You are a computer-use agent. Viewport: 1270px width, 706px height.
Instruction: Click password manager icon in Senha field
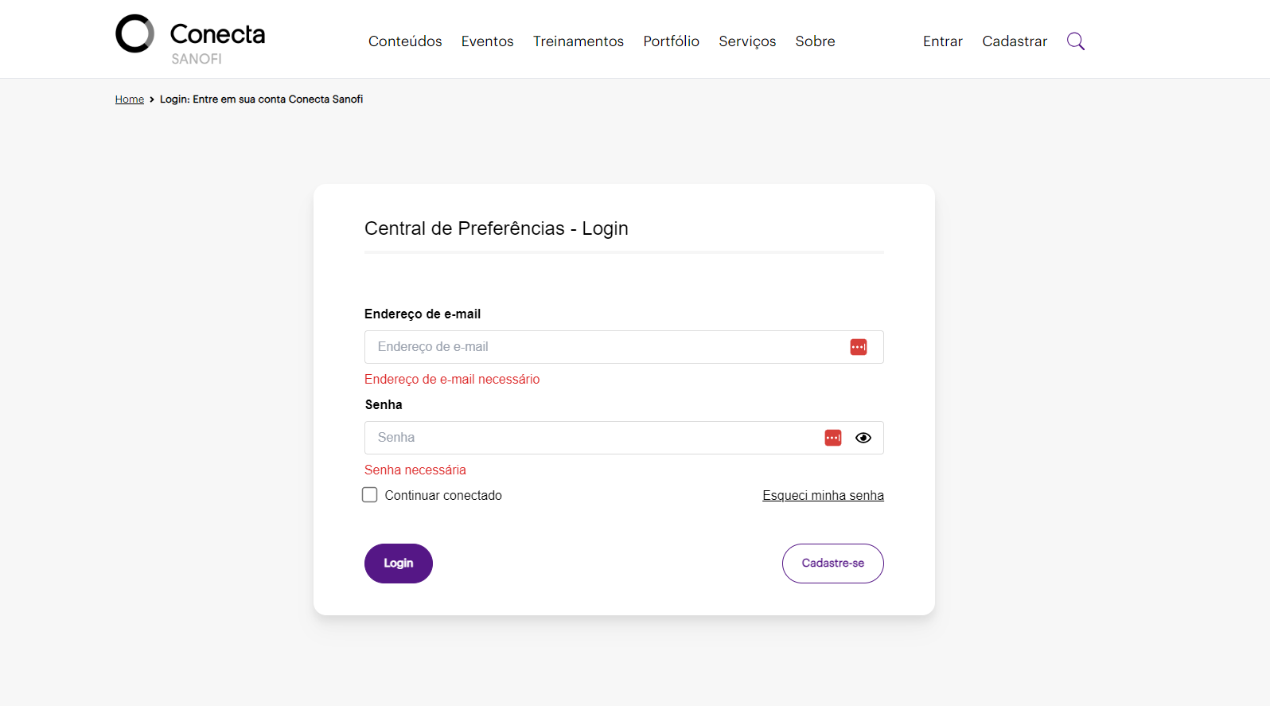pos(832,438)
